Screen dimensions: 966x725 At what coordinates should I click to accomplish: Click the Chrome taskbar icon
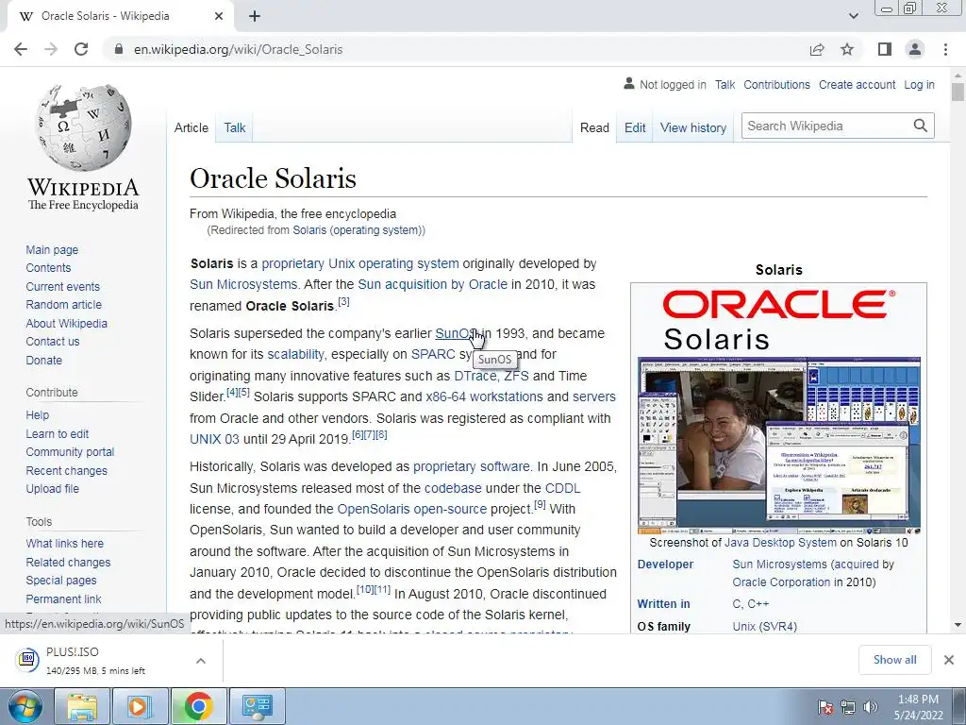[x=198, y=706]
